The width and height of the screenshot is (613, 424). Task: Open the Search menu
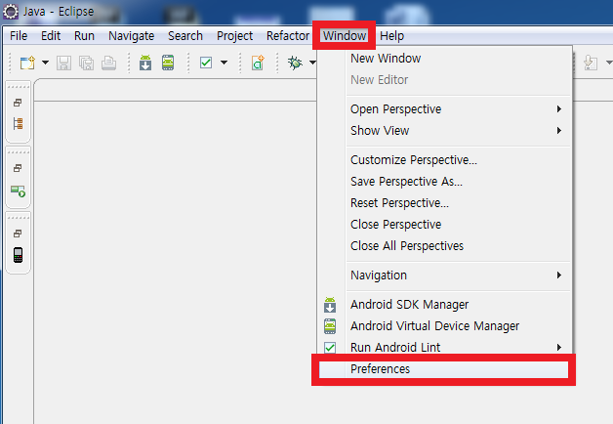pos(185,36)
